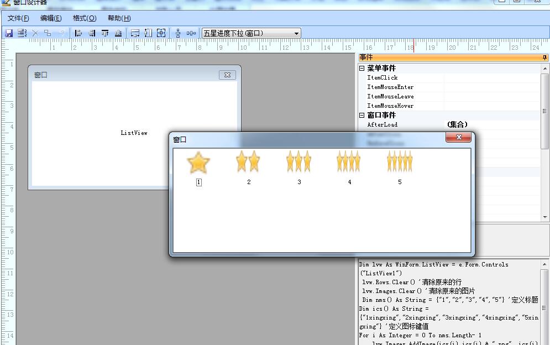Click the code line "lvw.Rows.Clear()"
This screenshot has height=345, width=550.
coord(411,282)
